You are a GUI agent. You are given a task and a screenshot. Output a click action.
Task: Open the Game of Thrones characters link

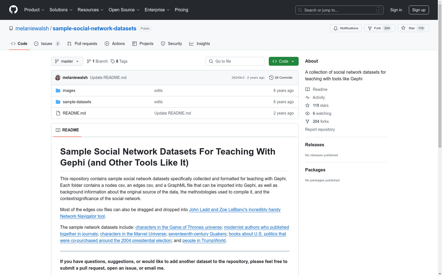178,227
